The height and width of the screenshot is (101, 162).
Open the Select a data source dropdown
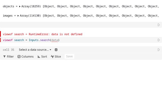point(35,50)
